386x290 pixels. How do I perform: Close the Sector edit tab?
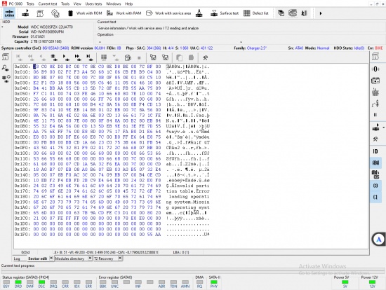point(51,258)
